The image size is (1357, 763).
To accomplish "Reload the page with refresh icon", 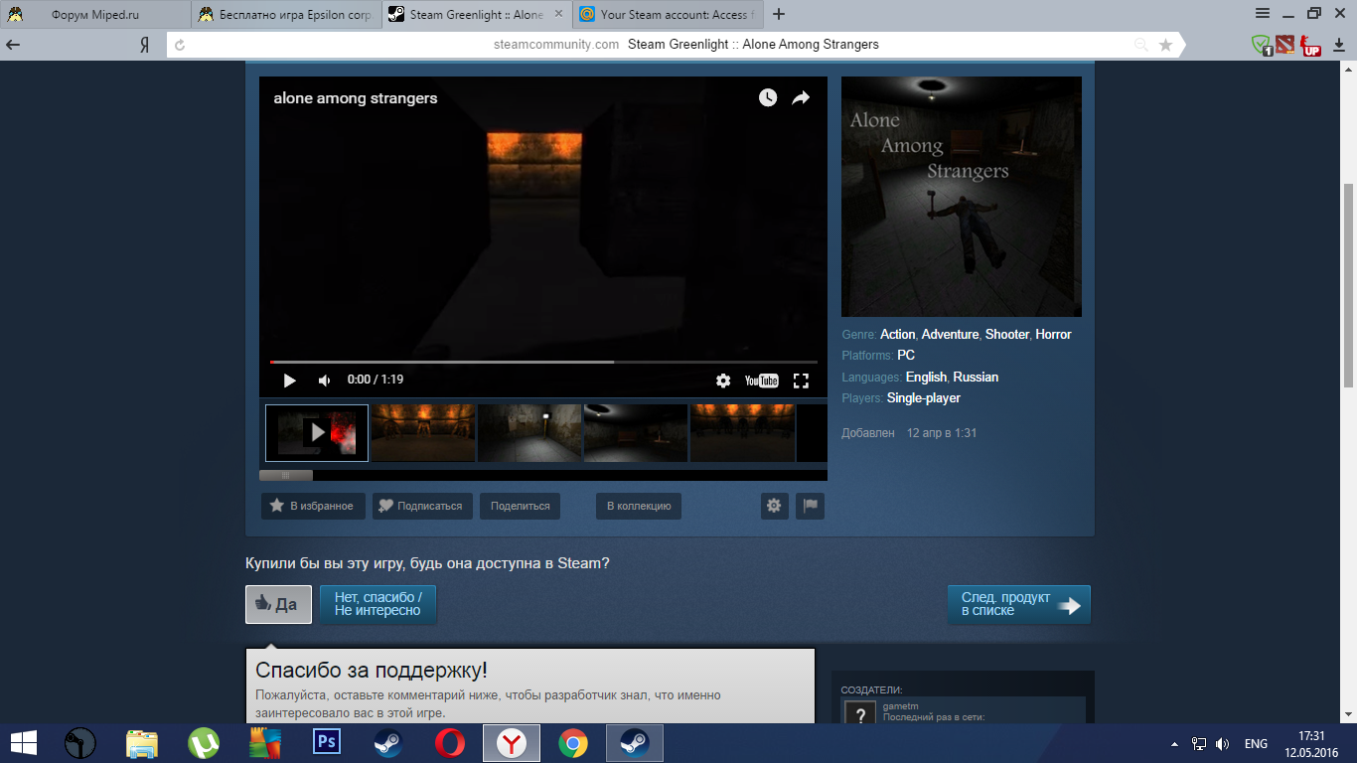I will 180,45.
